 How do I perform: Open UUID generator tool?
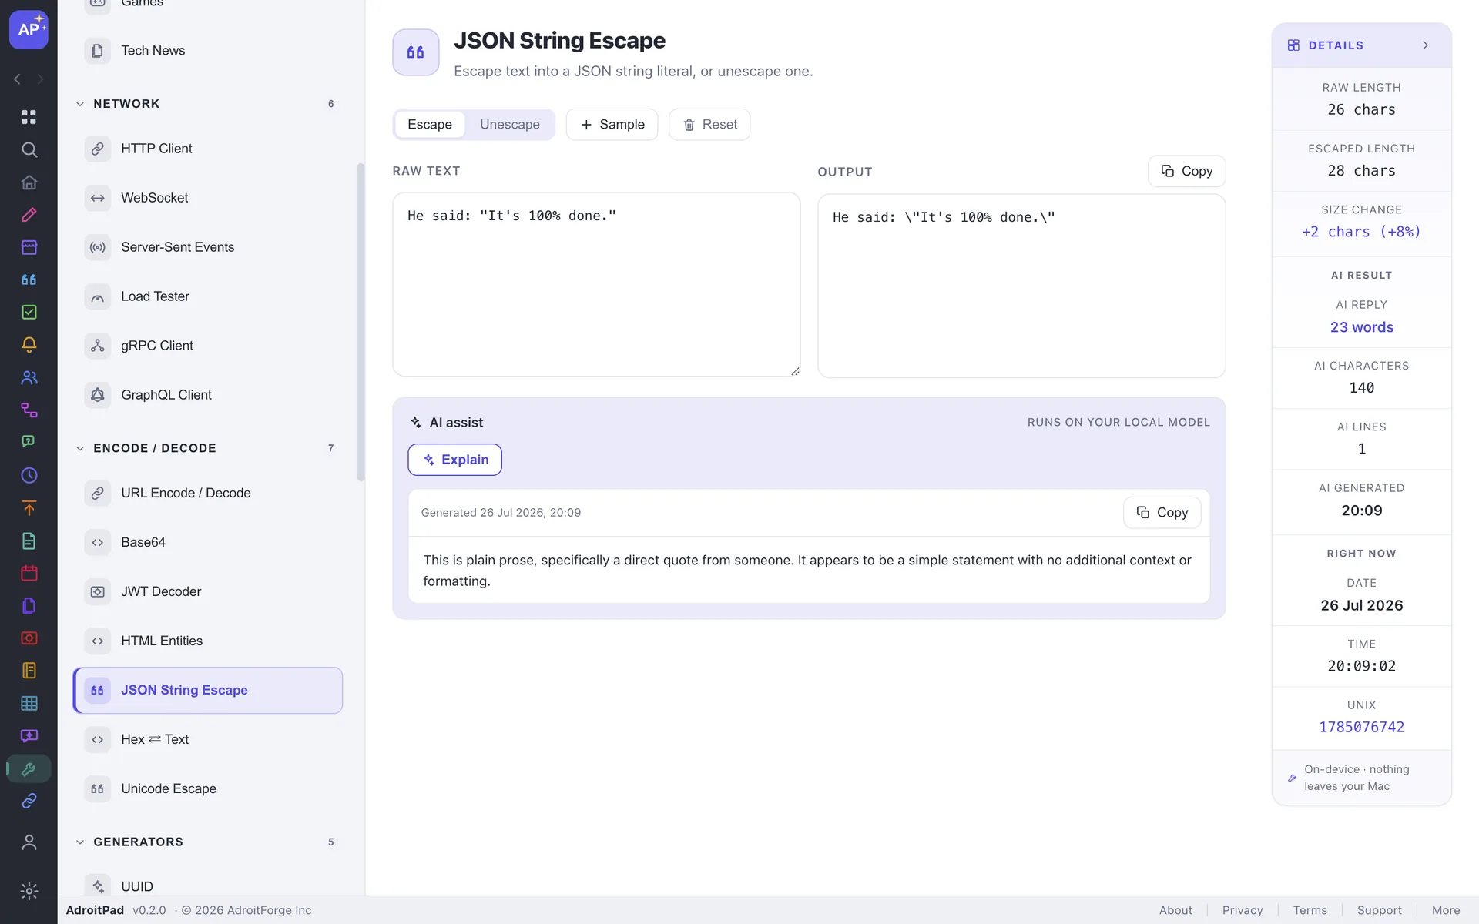208,886
